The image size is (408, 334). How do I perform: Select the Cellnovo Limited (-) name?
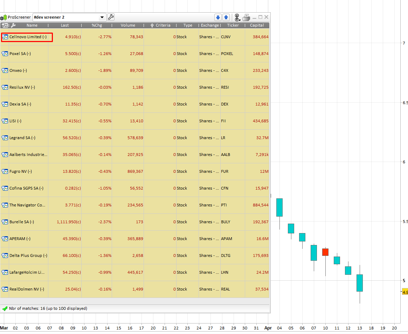point(28,37)
